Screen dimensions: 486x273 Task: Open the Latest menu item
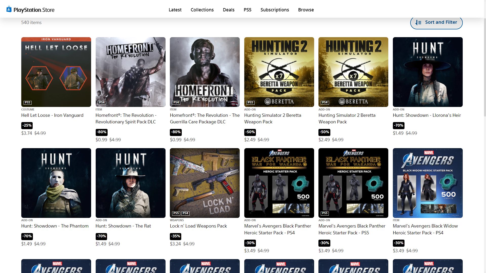coord(175,10)
